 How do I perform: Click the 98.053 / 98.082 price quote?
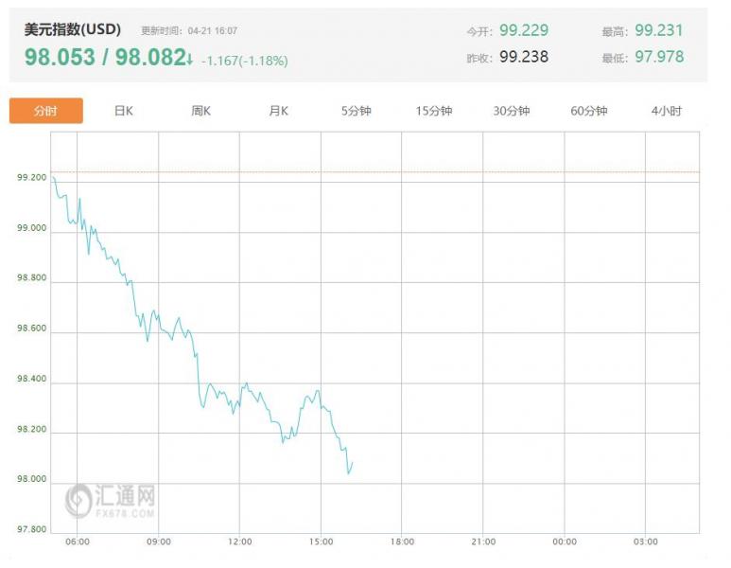[105, 57]
